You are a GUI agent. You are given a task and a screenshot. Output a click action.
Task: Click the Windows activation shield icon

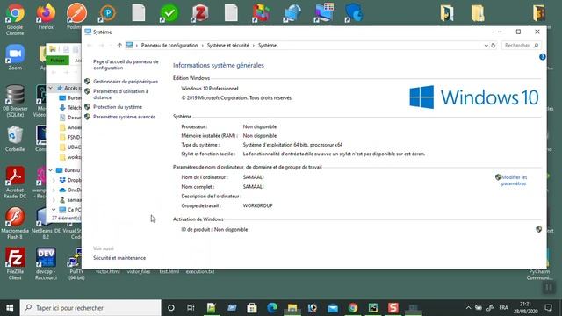538,229
